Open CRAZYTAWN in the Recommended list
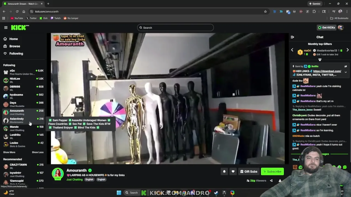Viewport: 351px width, 197px height. point(23,166)
